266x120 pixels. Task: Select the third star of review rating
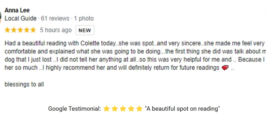point(20,30)
